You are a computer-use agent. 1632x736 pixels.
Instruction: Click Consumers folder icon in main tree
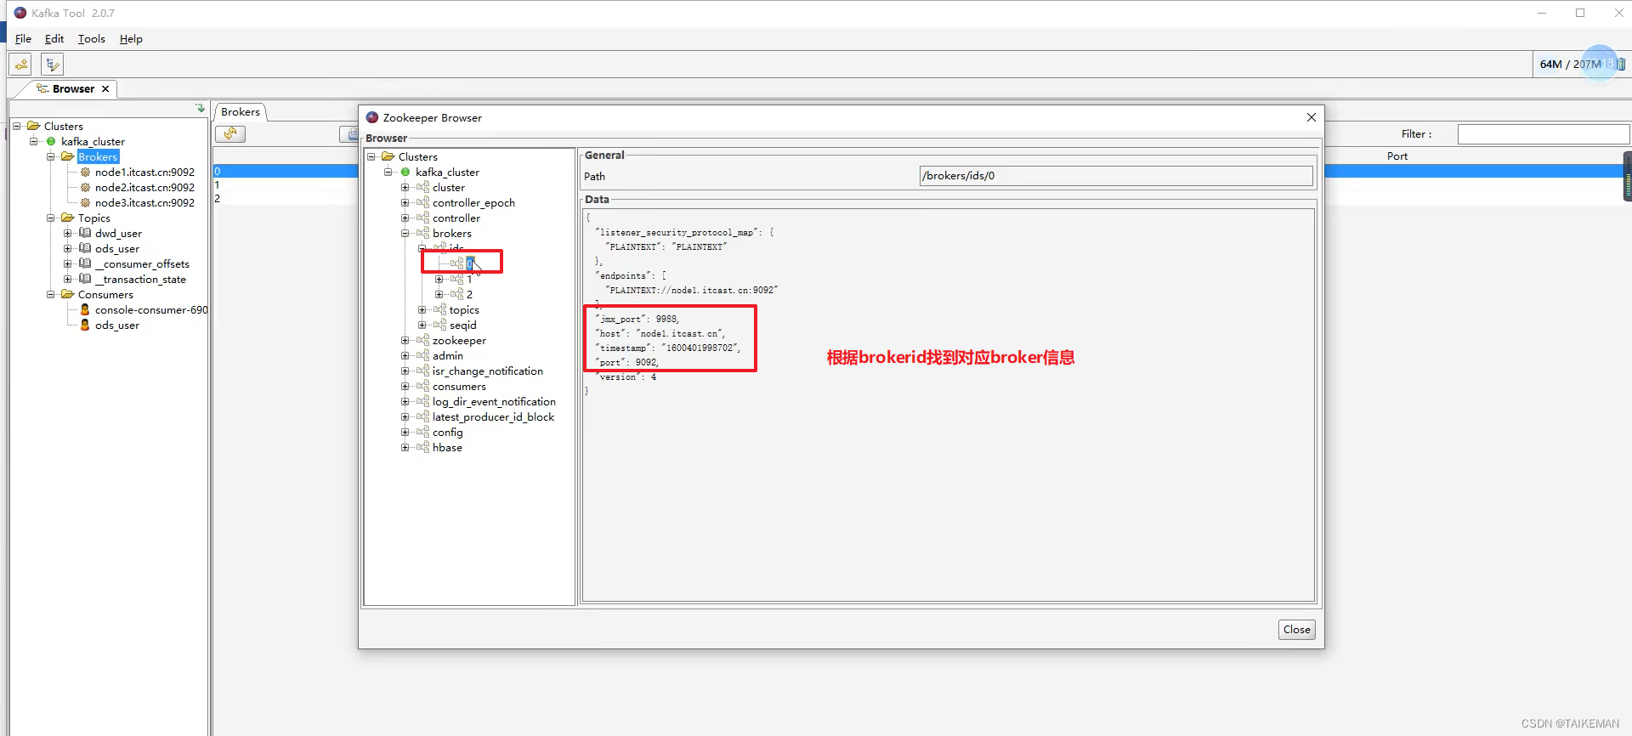point(68,295)
